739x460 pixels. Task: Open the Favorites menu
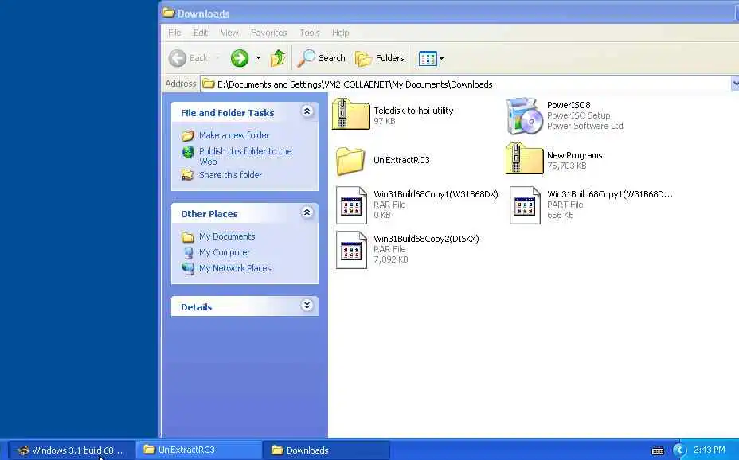click(268, 33)
